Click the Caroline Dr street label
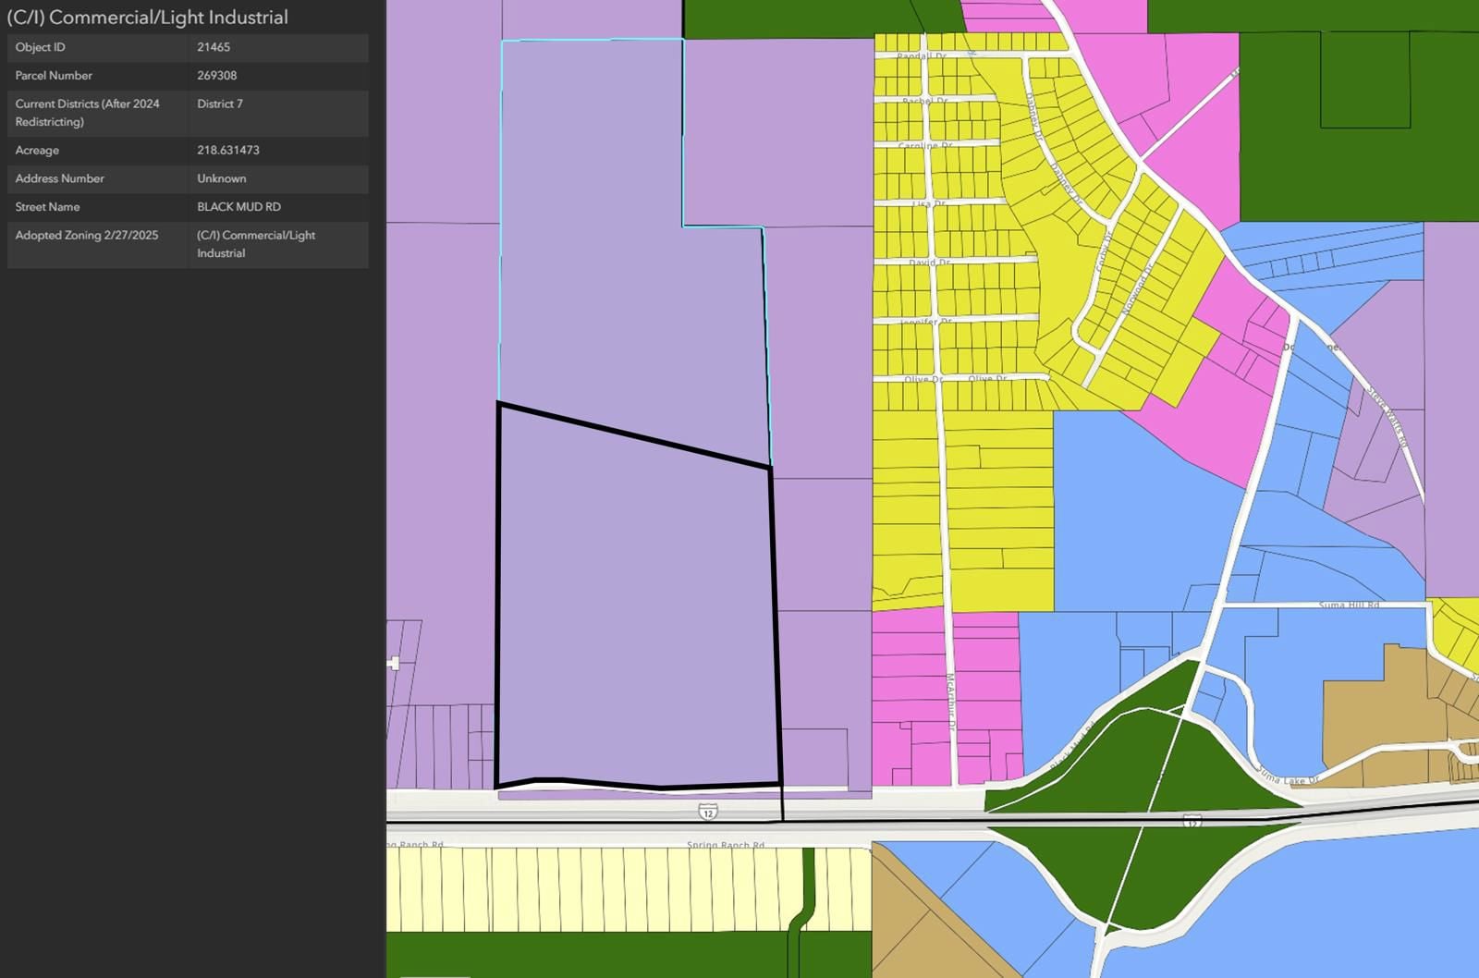The image size is (1479, 978). [x=924, y=145]
